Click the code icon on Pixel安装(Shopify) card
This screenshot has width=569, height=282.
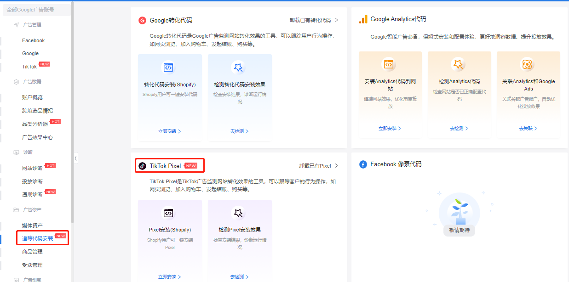click(168, 213)
